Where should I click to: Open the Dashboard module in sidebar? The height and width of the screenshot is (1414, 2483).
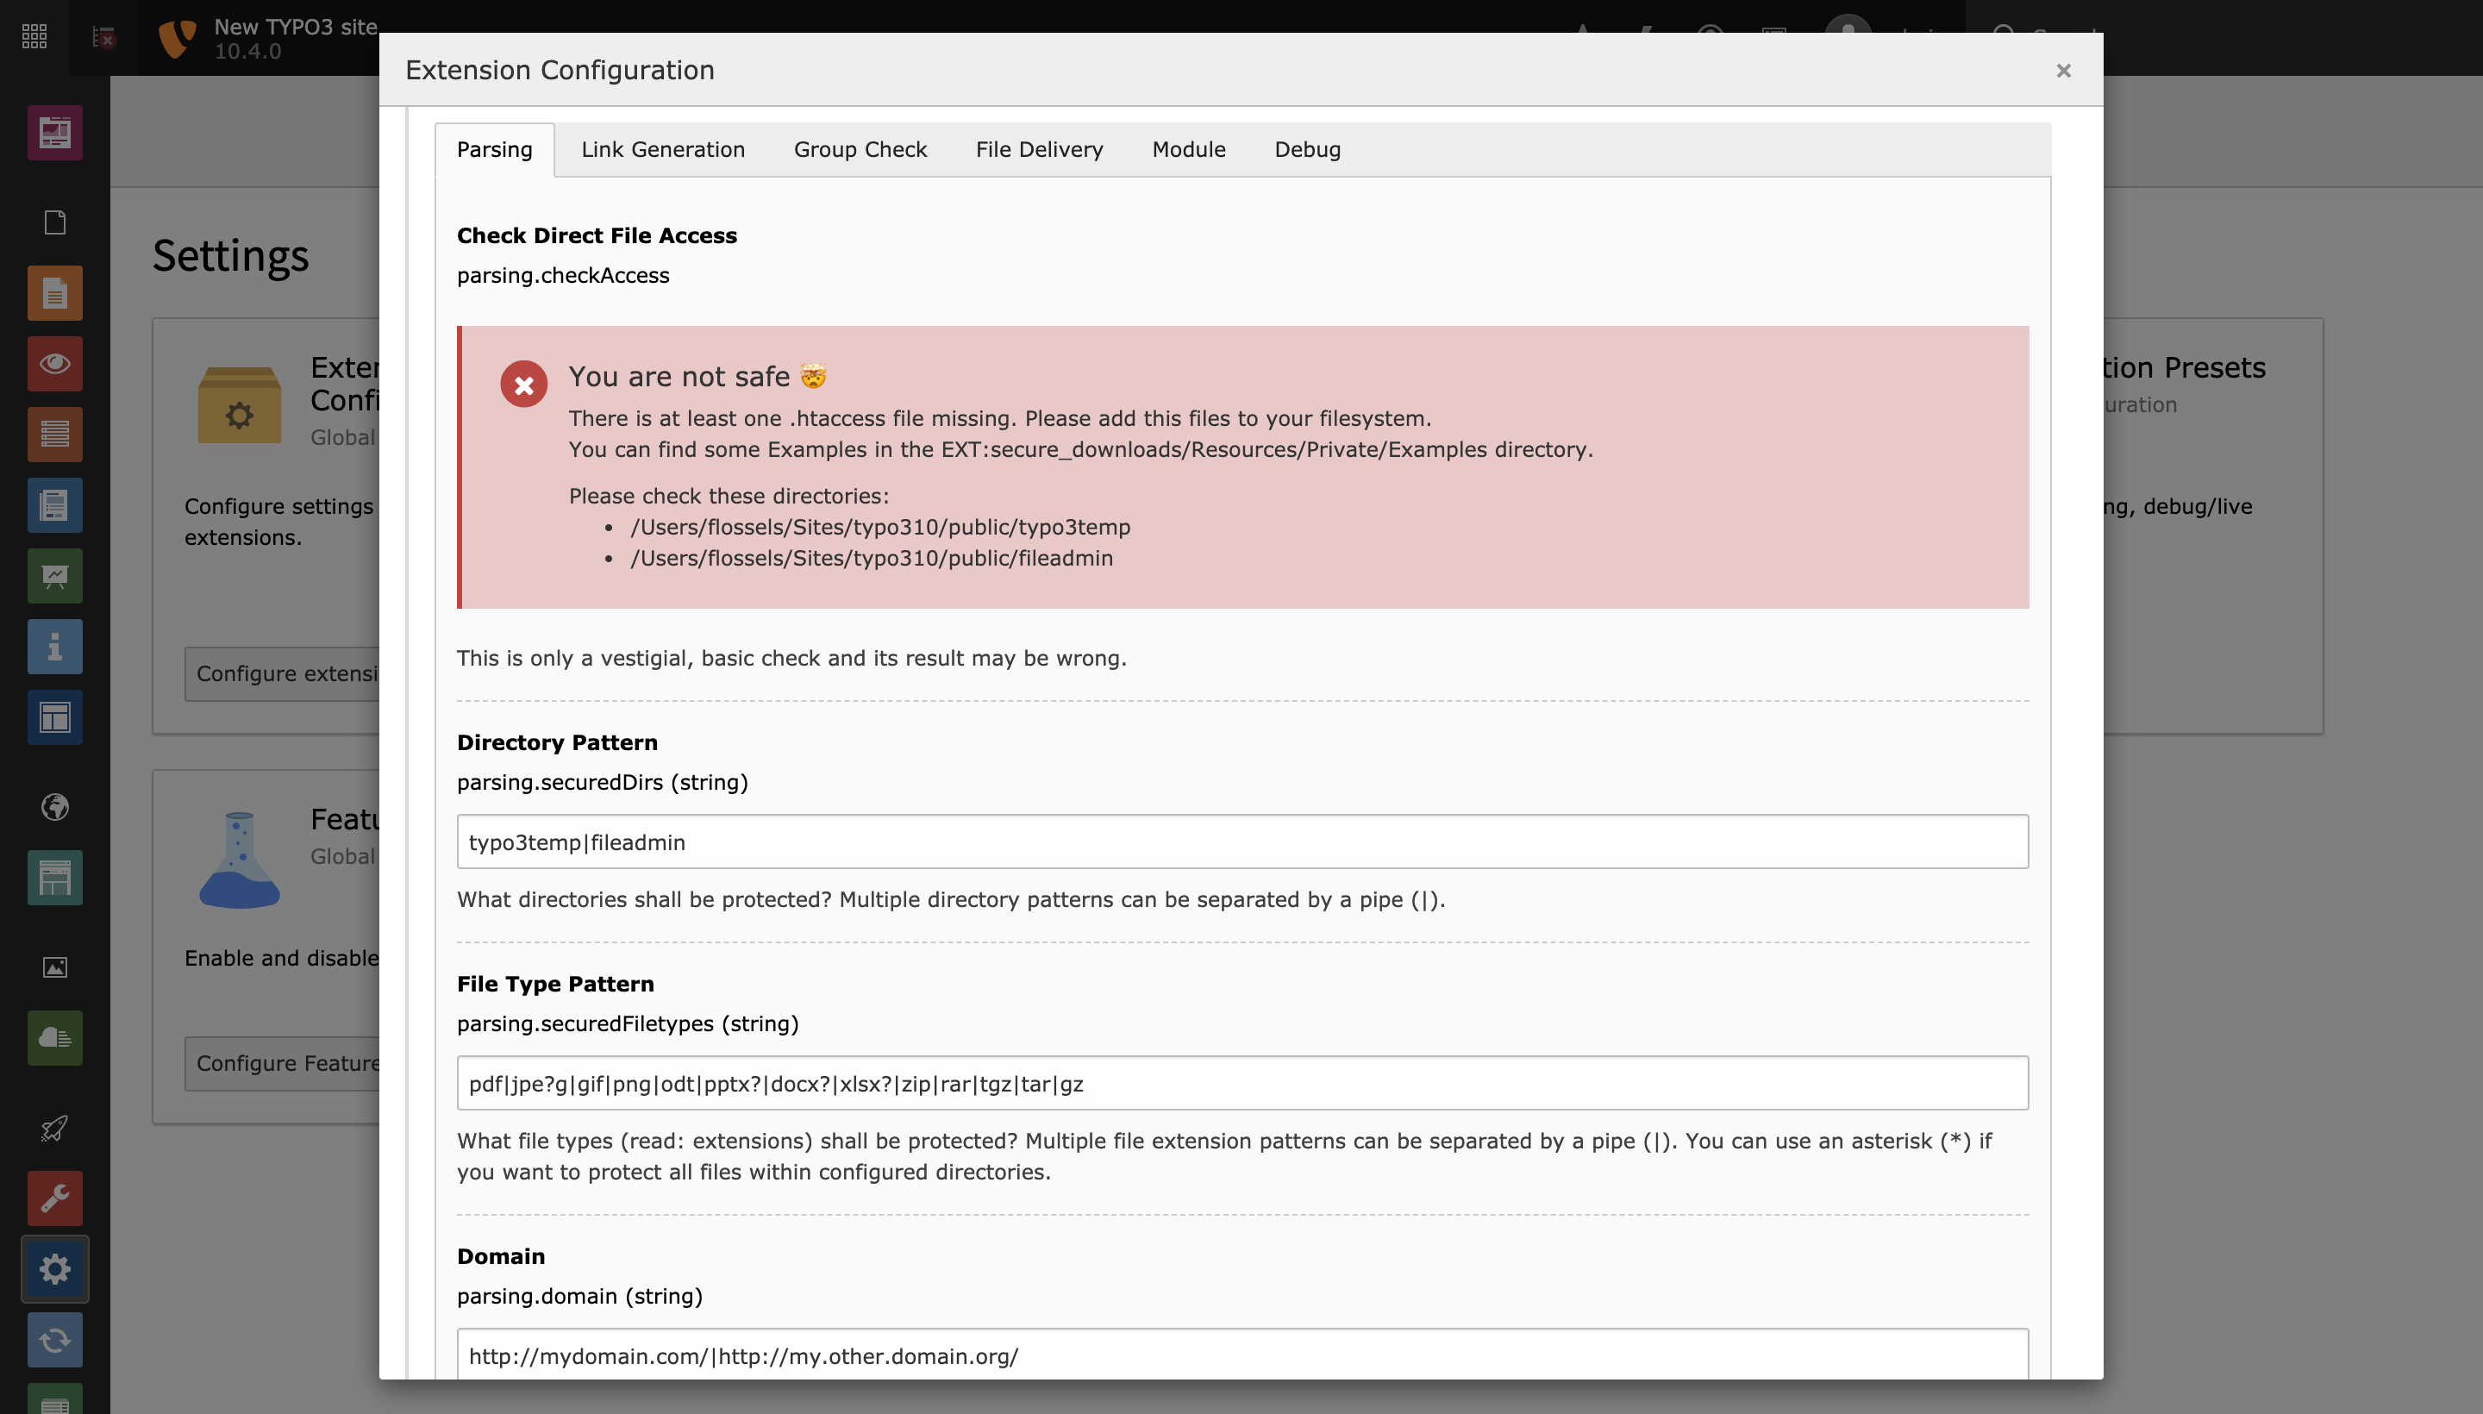pyautogui.click(x=54, y=133)
